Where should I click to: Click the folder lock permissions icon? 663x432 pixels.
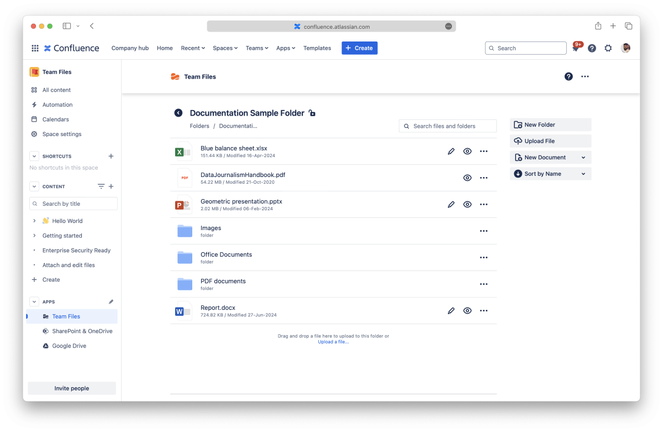coord(312,113)
